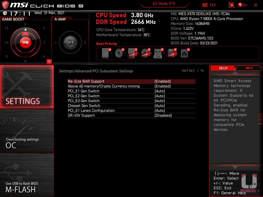Viewport: 263px width, 197px height.
Task: Change Re-Size BAR Support Enabled value
Action: coord(163,81)
